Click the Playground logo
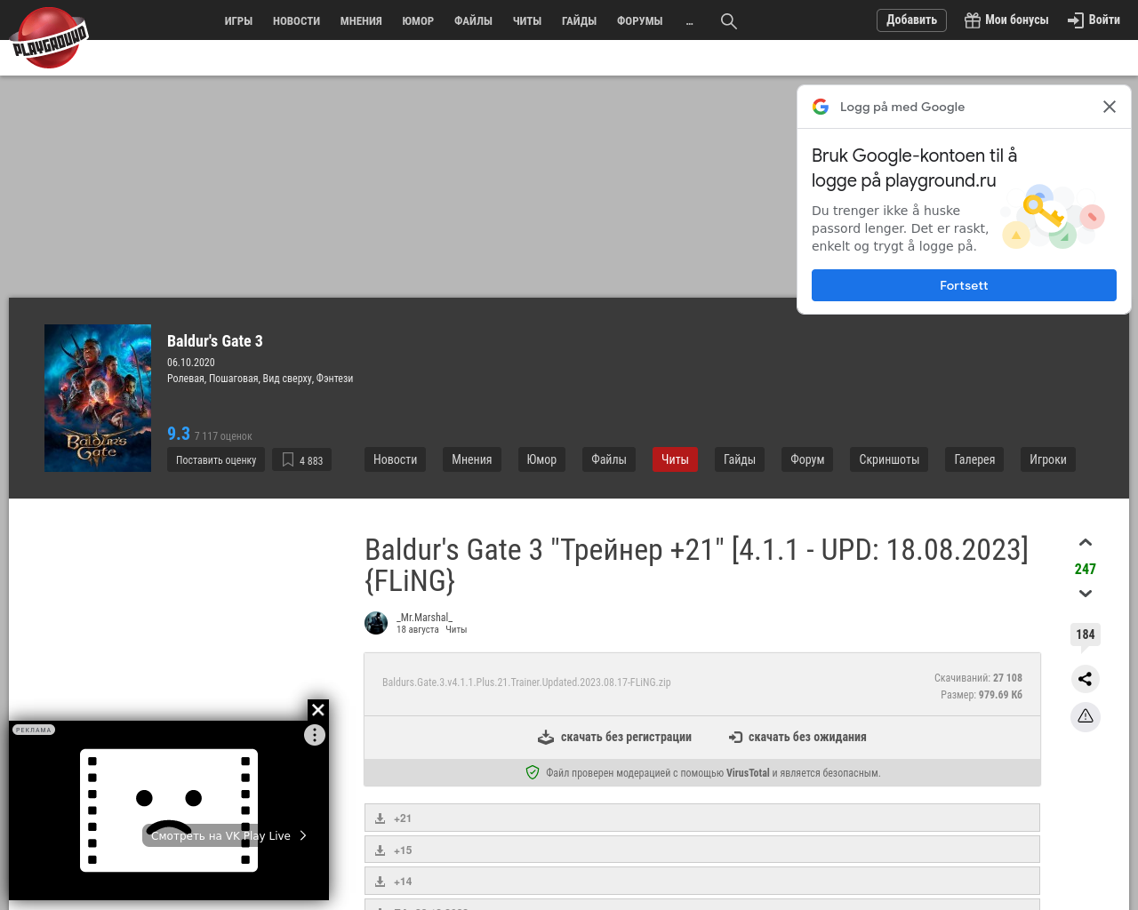Screen dimensions: 1138x910 point(50,37)
